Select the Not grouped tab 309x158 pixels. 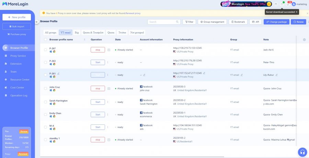(x=137, y=33)
